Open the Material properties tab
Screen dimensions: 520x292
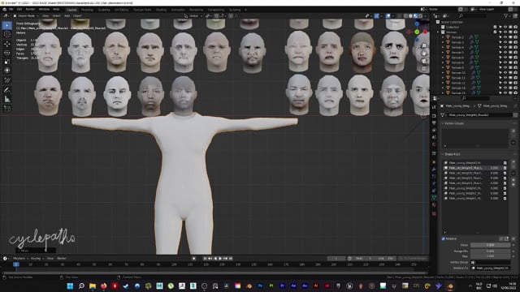click(x=434, y=205)
